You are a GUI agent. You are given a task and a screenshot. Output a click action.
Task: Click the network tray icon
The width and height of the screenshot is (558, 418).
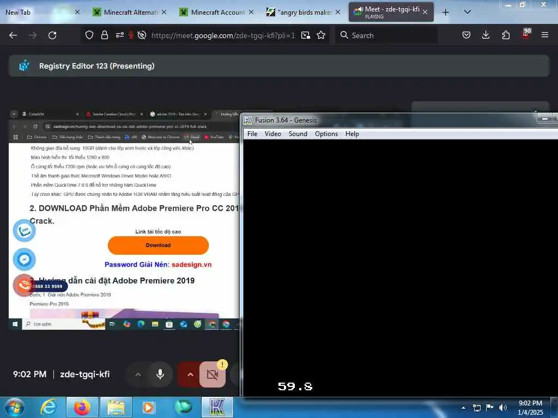(476, 408)
